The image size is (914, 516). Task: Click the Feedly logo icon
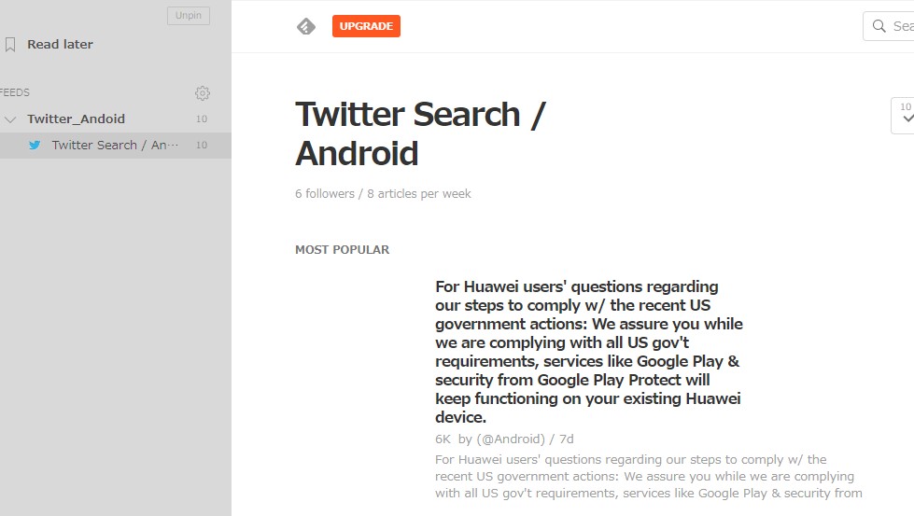pos(306,26)
